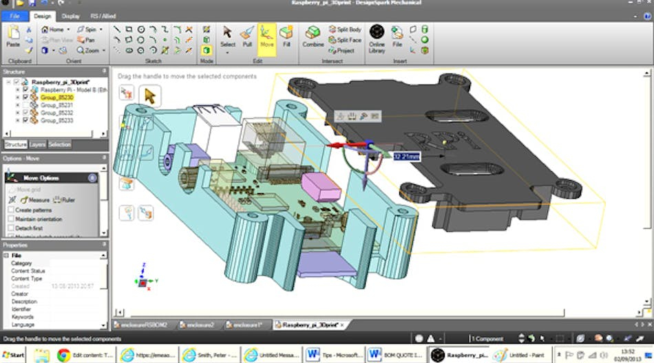Open dropdown arrow under Select tool
Screen dimensions: 654x363
pyautogui.click(x=227, y=53)
